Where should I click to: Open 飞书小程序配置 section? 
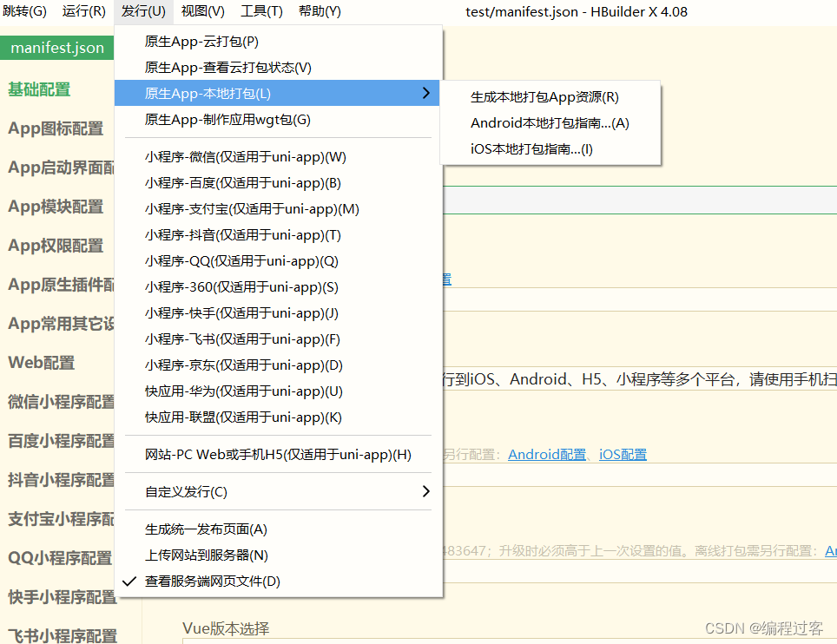61,635
